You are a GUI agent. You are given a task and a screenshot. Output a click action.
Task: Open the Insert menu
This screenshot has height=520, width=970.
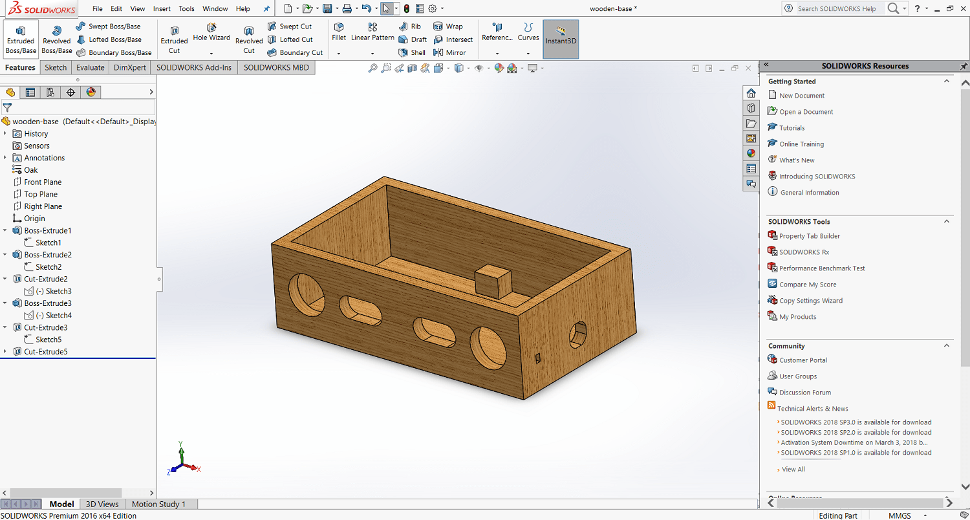click(162, 8)
